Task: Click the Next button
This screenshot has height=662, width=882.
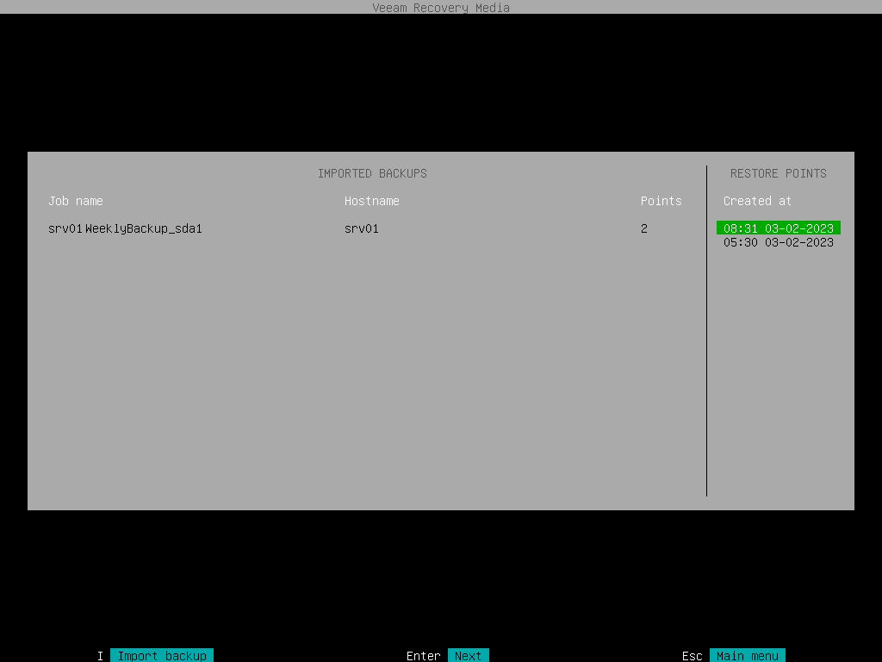Action: pyautogui.click(x=468, y=656)
